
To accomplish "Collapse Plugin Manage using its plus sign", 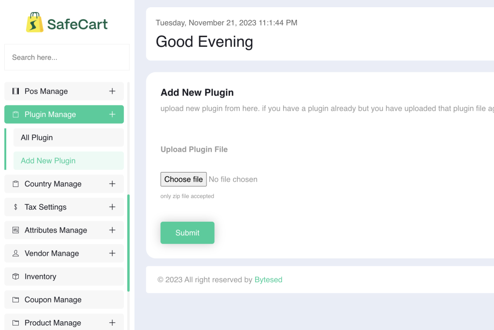I will pyautogui.click(x=112, y=114).
